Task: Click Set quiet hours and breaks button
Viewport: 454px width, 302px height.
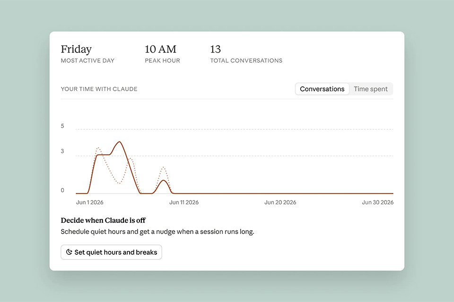Action: [x=111, y=252]
